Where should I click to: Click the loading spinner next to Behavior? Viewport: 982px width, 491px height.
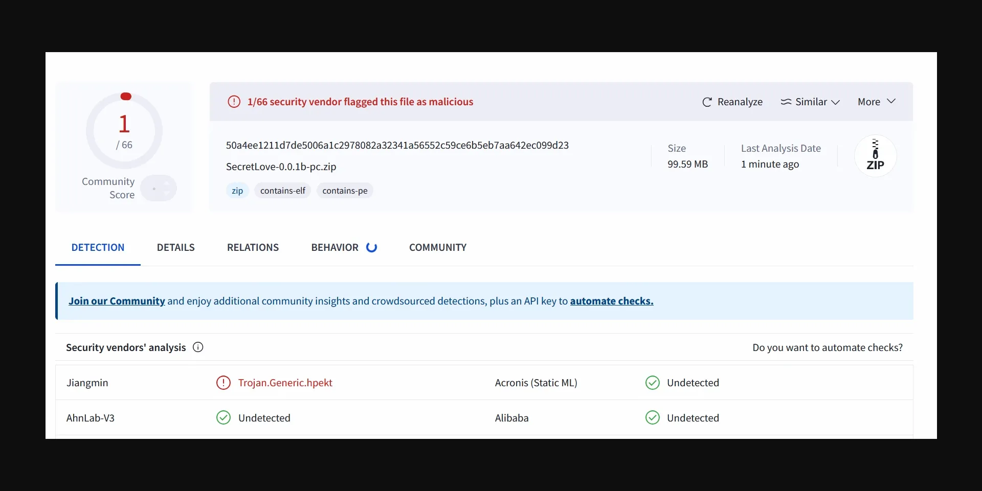click(372, 248)
